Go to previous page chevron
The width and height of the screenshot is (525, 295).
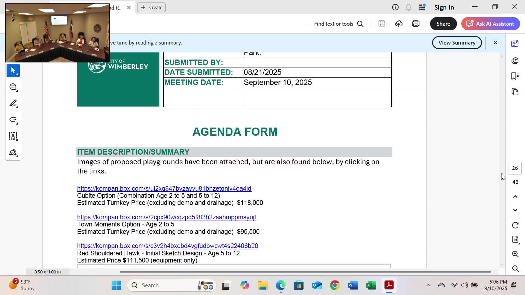click(515, 197)
